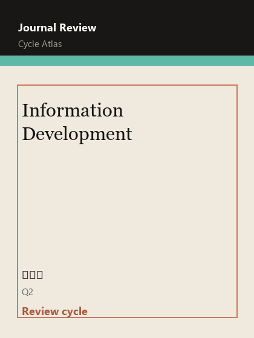Click the Cycle Atlas subtitle

(40, 44)
